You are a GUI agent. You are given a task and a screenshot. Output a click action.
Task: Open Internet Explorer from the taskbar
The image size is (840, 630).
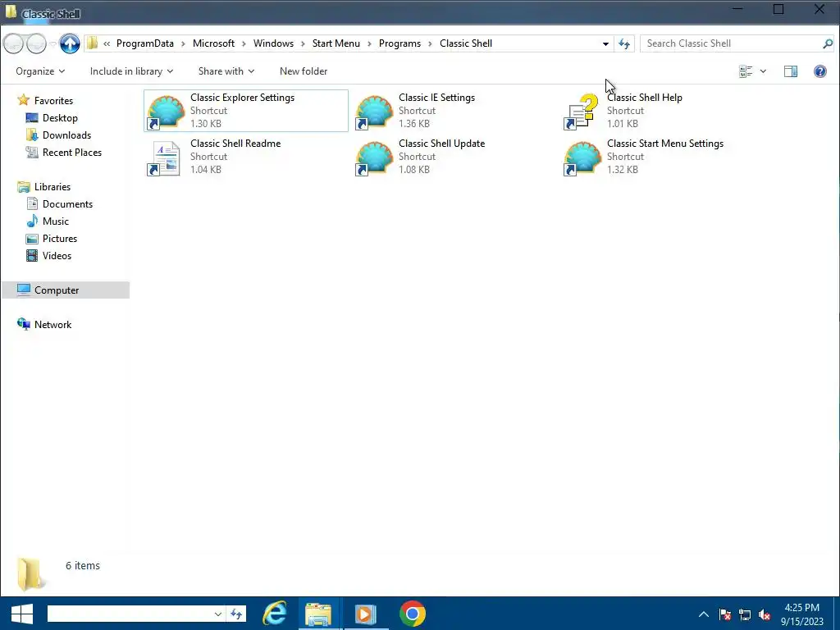[274, 614]
